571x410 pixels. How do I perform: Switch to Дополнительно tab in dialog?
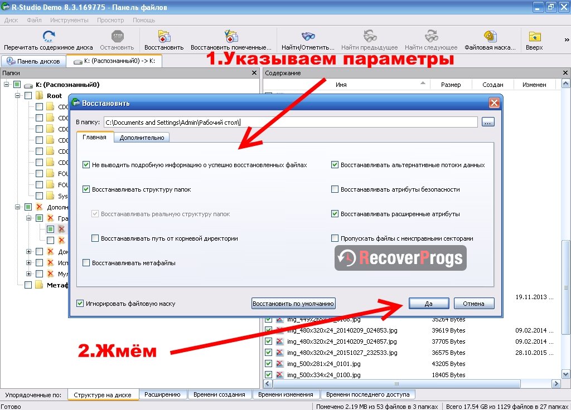[142, 138]
